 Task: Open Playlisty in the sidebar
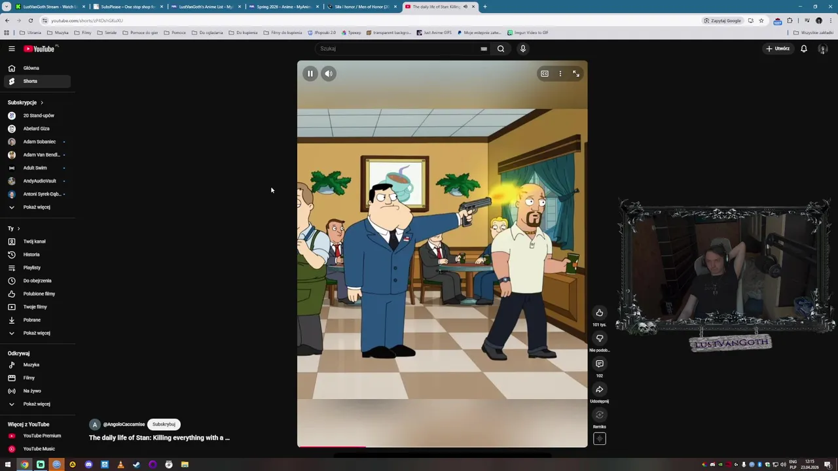pyautogui.click(x=36, y=268)
